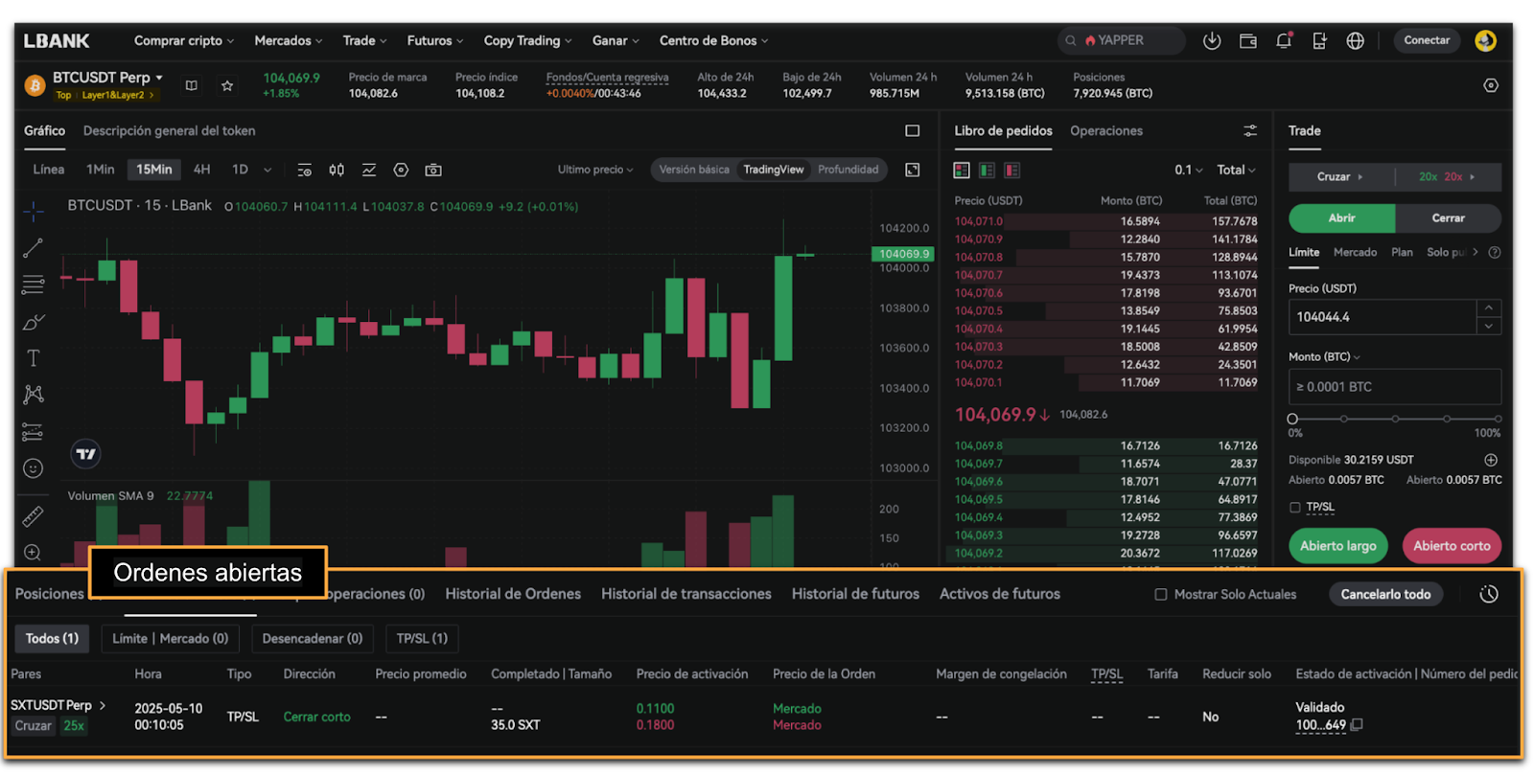Open the indicators icon in chart toolbar

coord(369,170)
